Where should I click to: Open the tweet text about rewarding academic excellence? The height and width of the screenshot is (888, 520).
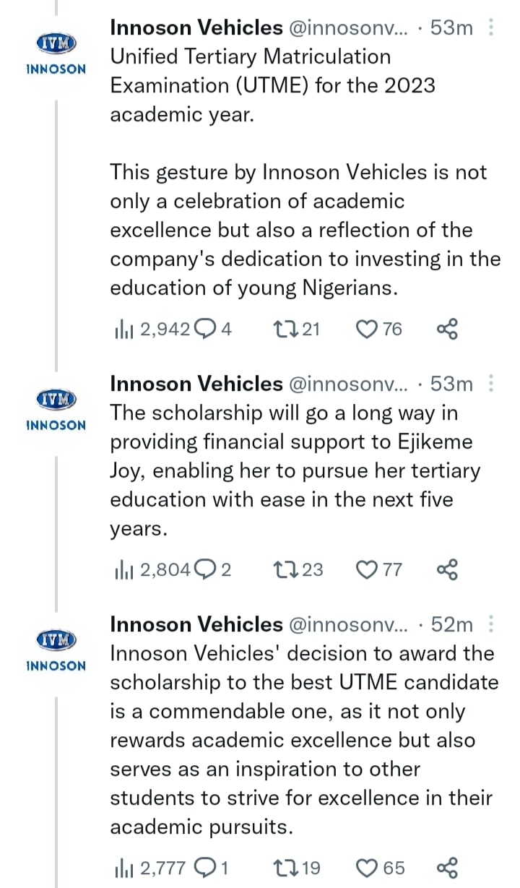pyautogui.click(x=303, y=740)
